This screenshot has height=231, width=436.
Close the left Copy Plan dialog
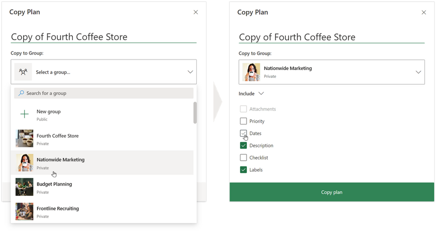tap(196, 12)
